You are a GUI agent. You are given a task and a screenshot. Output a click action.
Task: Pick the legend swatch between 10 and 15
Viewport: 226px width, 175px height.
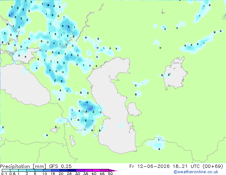(47, 170)
